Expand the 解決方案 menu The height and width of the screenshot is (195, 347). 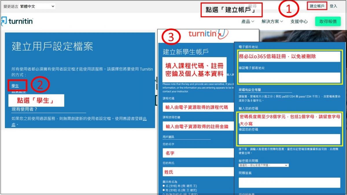pos(272,21)
